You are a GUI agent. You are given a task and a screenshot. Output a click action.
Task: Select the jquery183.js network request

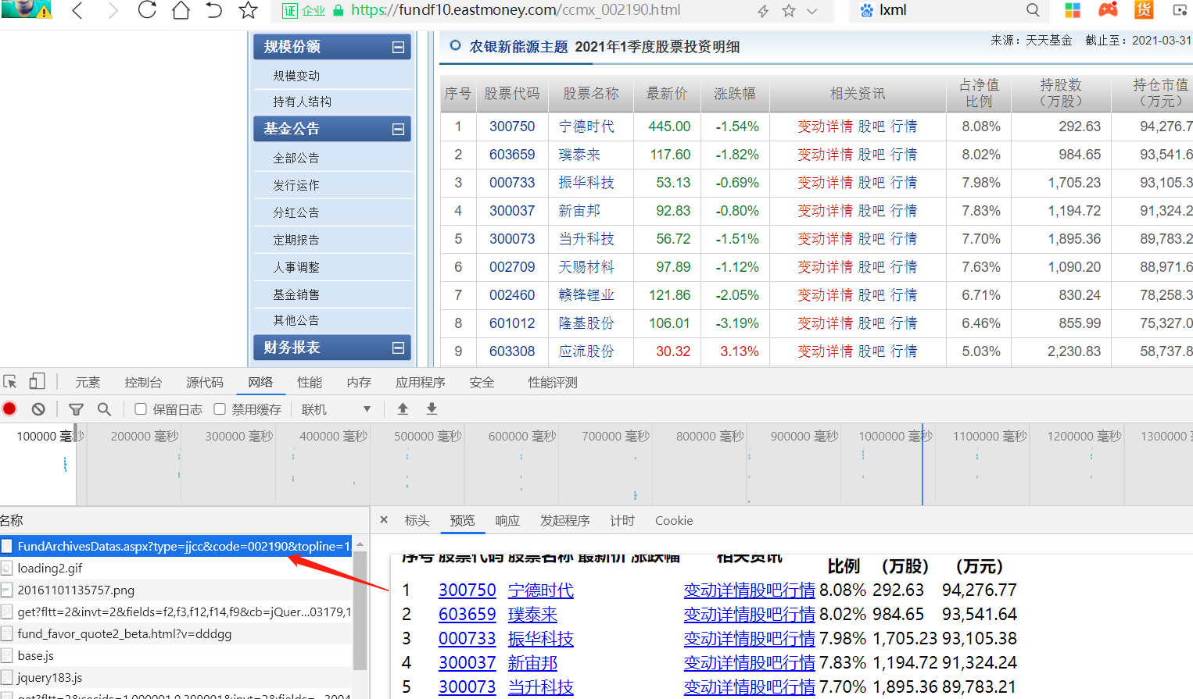[x=176, y=677]
